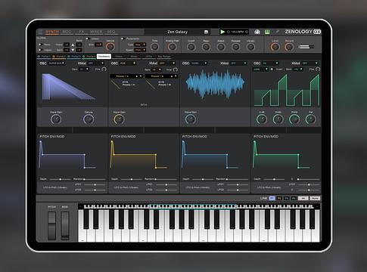Toggle Partial 4 power button
The height and width of the screenshot is (272, 367).
pos(84,57)
